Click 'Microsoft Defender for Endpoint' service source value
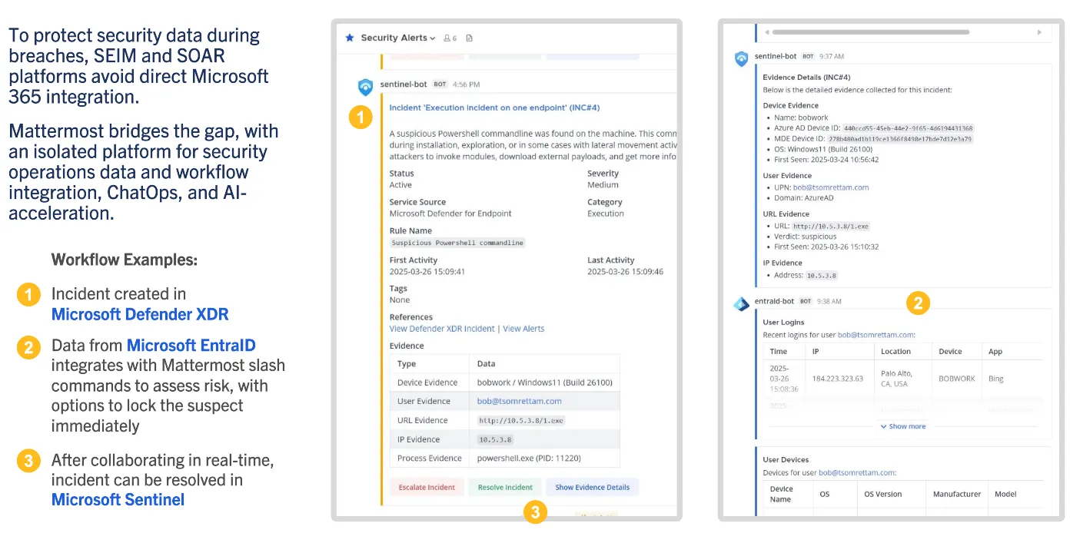Image resolution: width=1070 pixels, height=533 pixels. coord(450,214)
